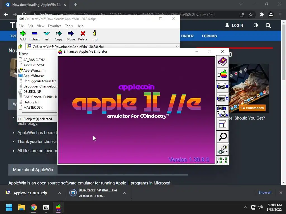This screenshot has width=286, height=214.
Task: Open File Explorer from taskbar
Action: tap(21, 207)
